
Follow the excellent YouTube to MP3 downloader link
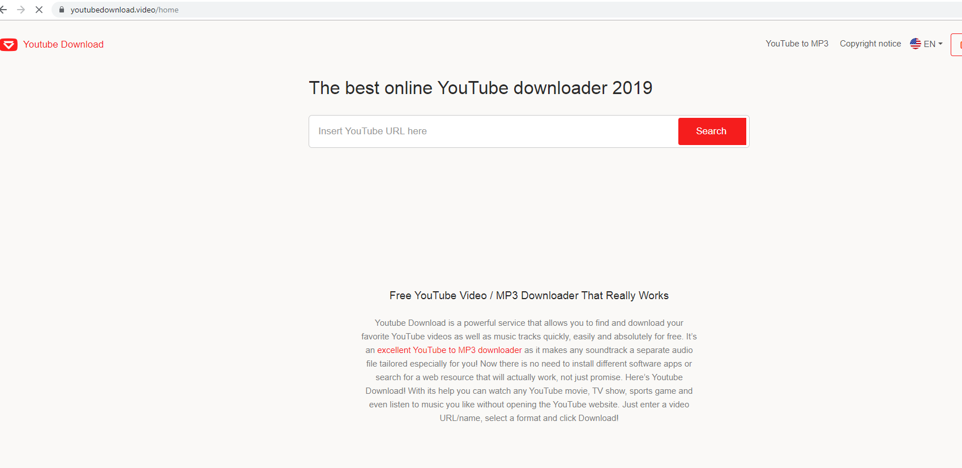click(449, 350)
